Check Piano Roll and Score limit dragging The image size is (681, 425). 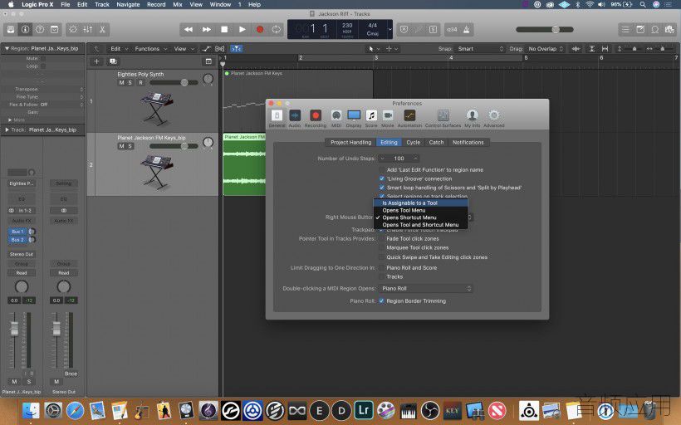(x=382, y=268)
